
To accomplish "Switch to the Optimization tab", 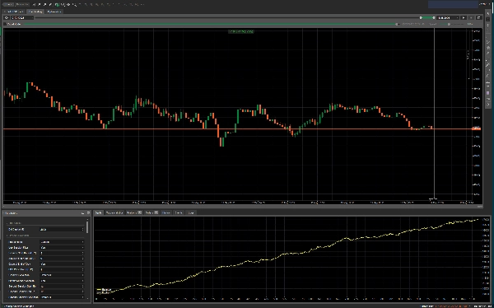I will pyautogui.click(x=54, y=12).
